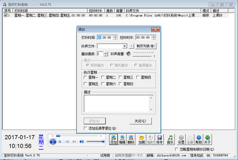Open 设置 (Settings) gear icon
This screenshot has height=160, width=238.
[181, 139]
